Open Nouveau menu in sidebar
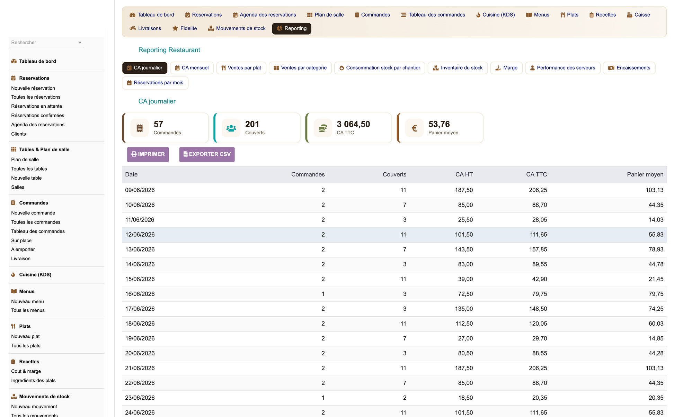 27,301
